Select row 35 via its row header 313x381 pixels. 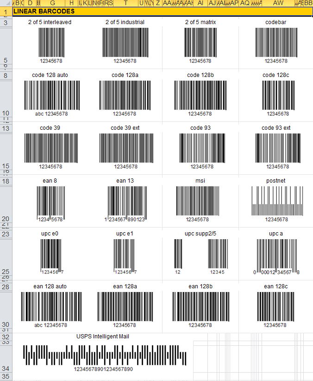(6, 376)
